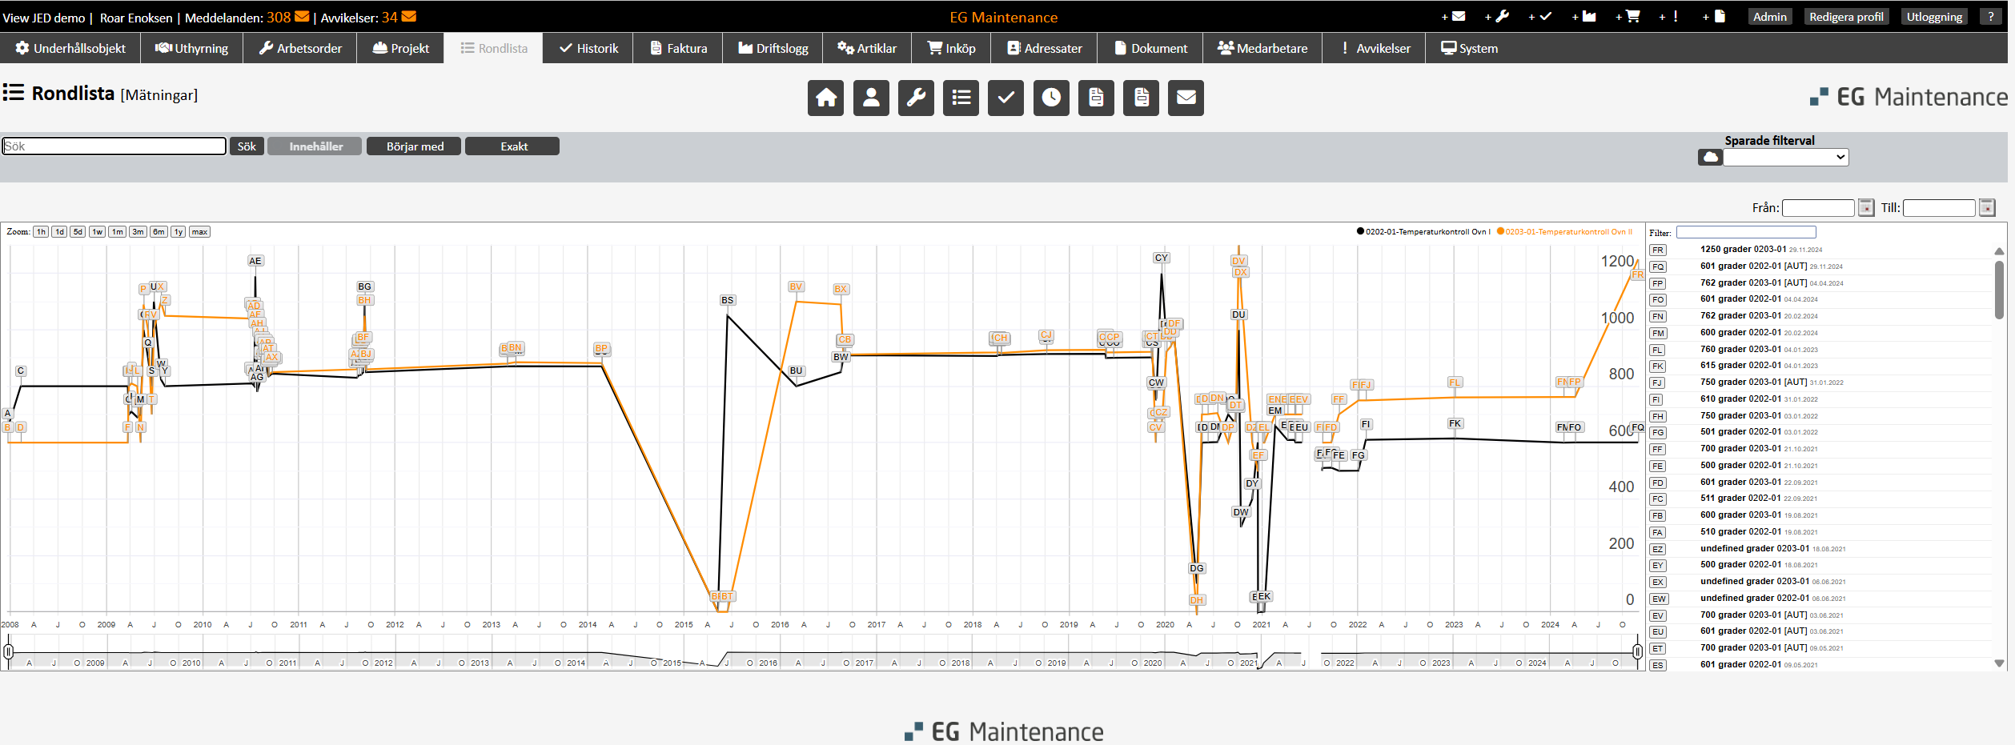Set chart zoom to 1y
Screen dimensions: 2015x745
pyautogui.click(x=178, y=232)
